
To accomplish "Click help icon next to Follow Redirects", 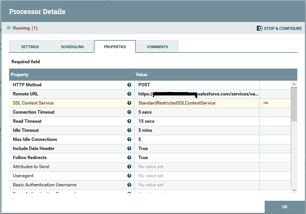I will 129,158.
